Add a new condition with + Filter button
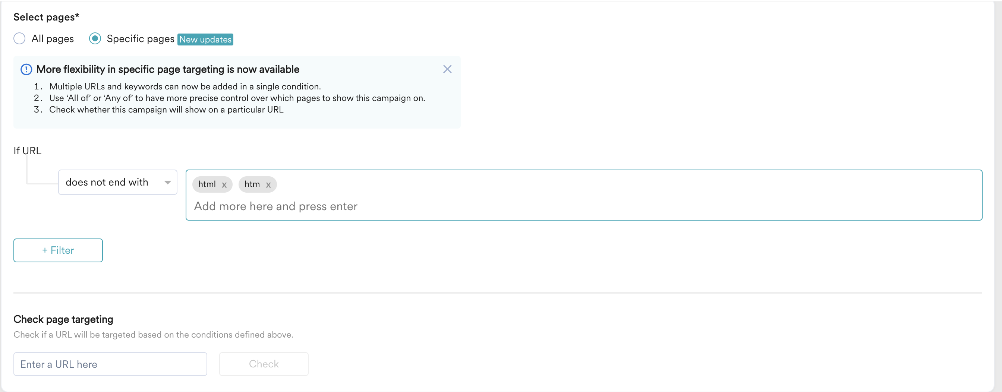1002x392 pixels. click(57, 250)
